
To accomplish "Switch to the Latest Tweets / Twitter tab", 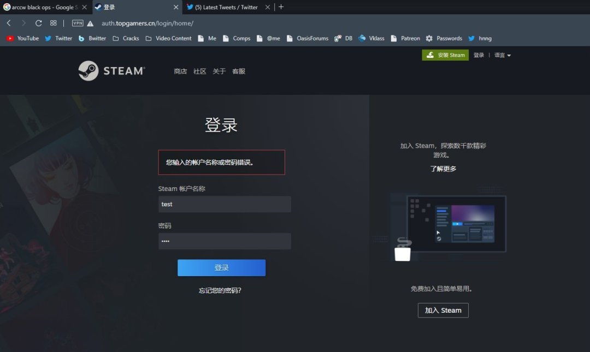I will (222, 7).
